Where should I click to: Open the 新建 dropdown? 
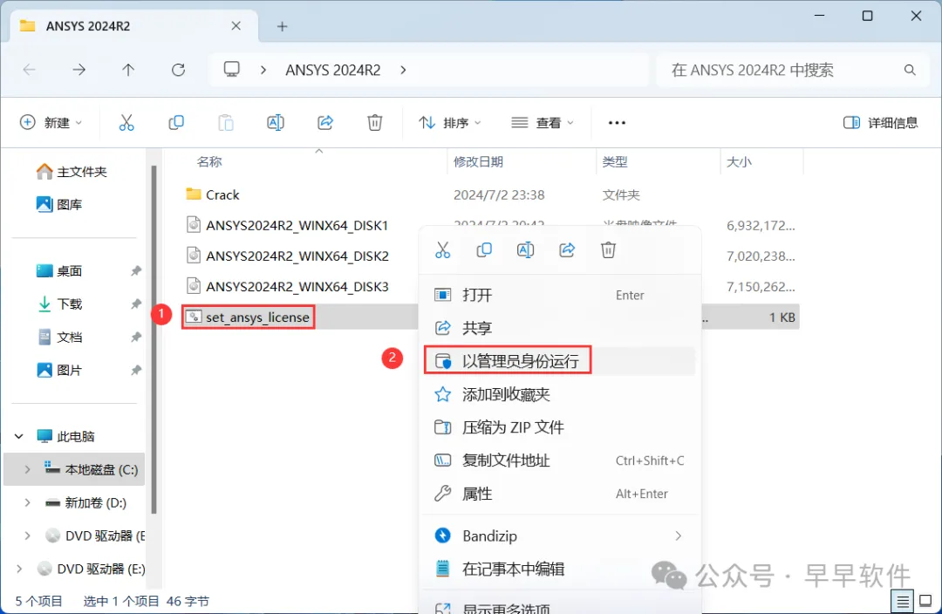pos(51,123)
